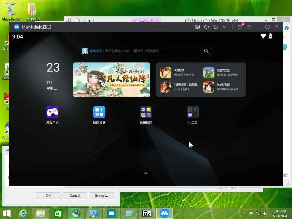The height and width of the screenshot is (219, 292).
Task: Click the MuMu logo in the title bar
Action: click(x=17, y=27)
